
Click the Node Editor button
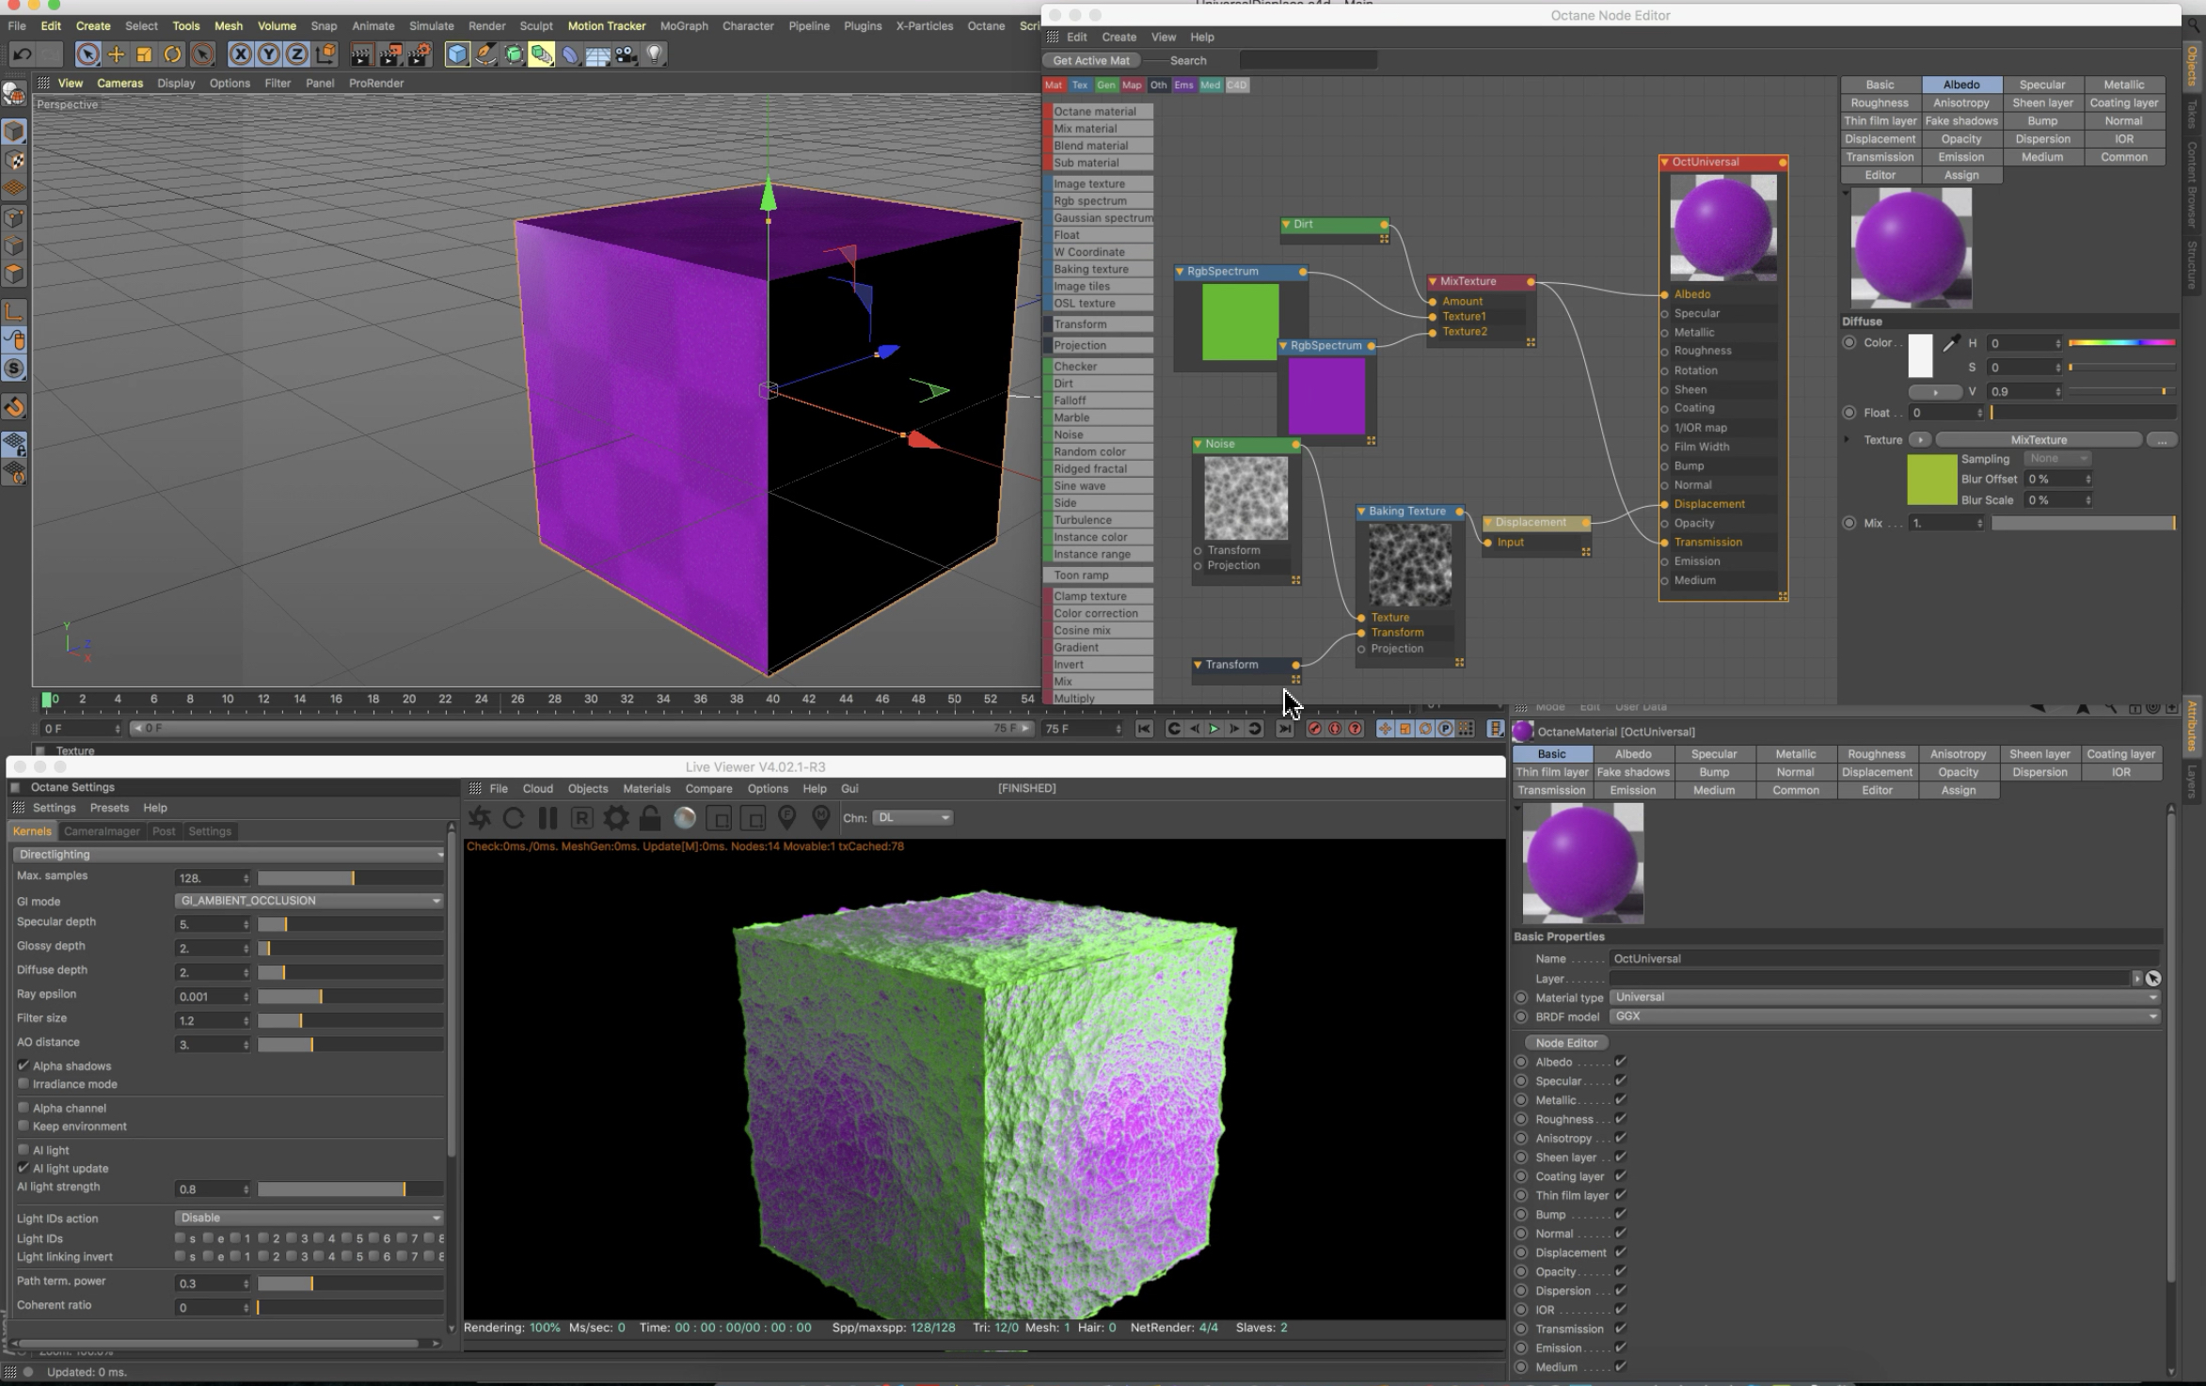coord(1566,1043)
